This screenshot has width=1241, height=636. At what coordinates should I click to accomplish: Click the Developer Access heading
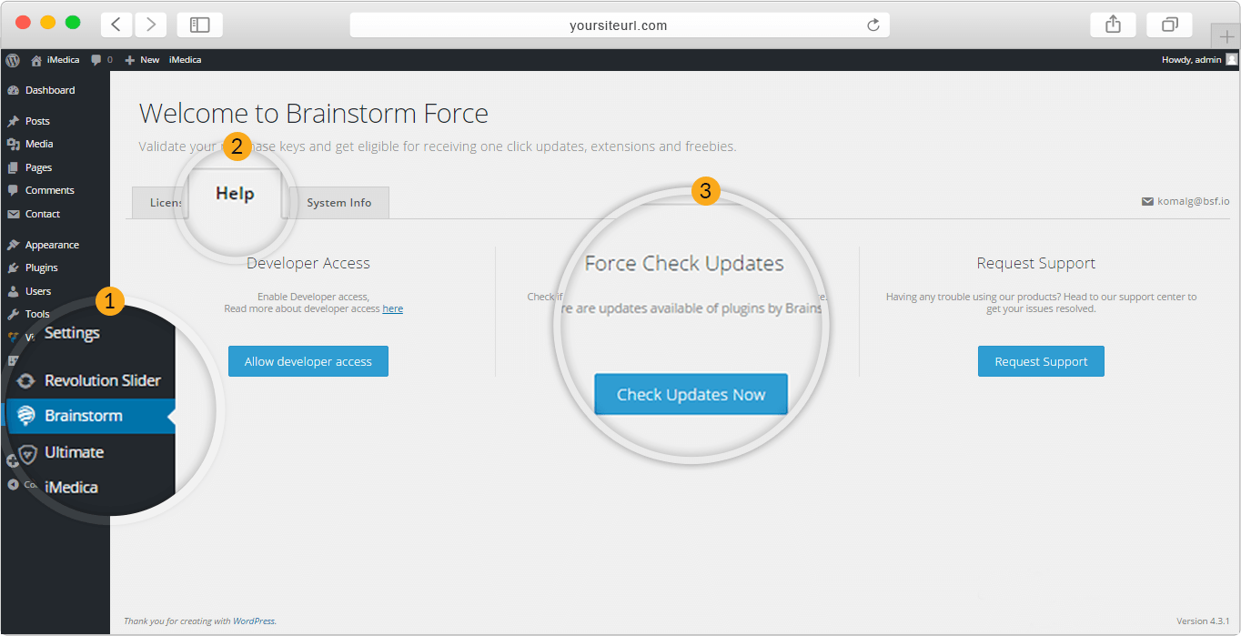[x=308, y=263]
